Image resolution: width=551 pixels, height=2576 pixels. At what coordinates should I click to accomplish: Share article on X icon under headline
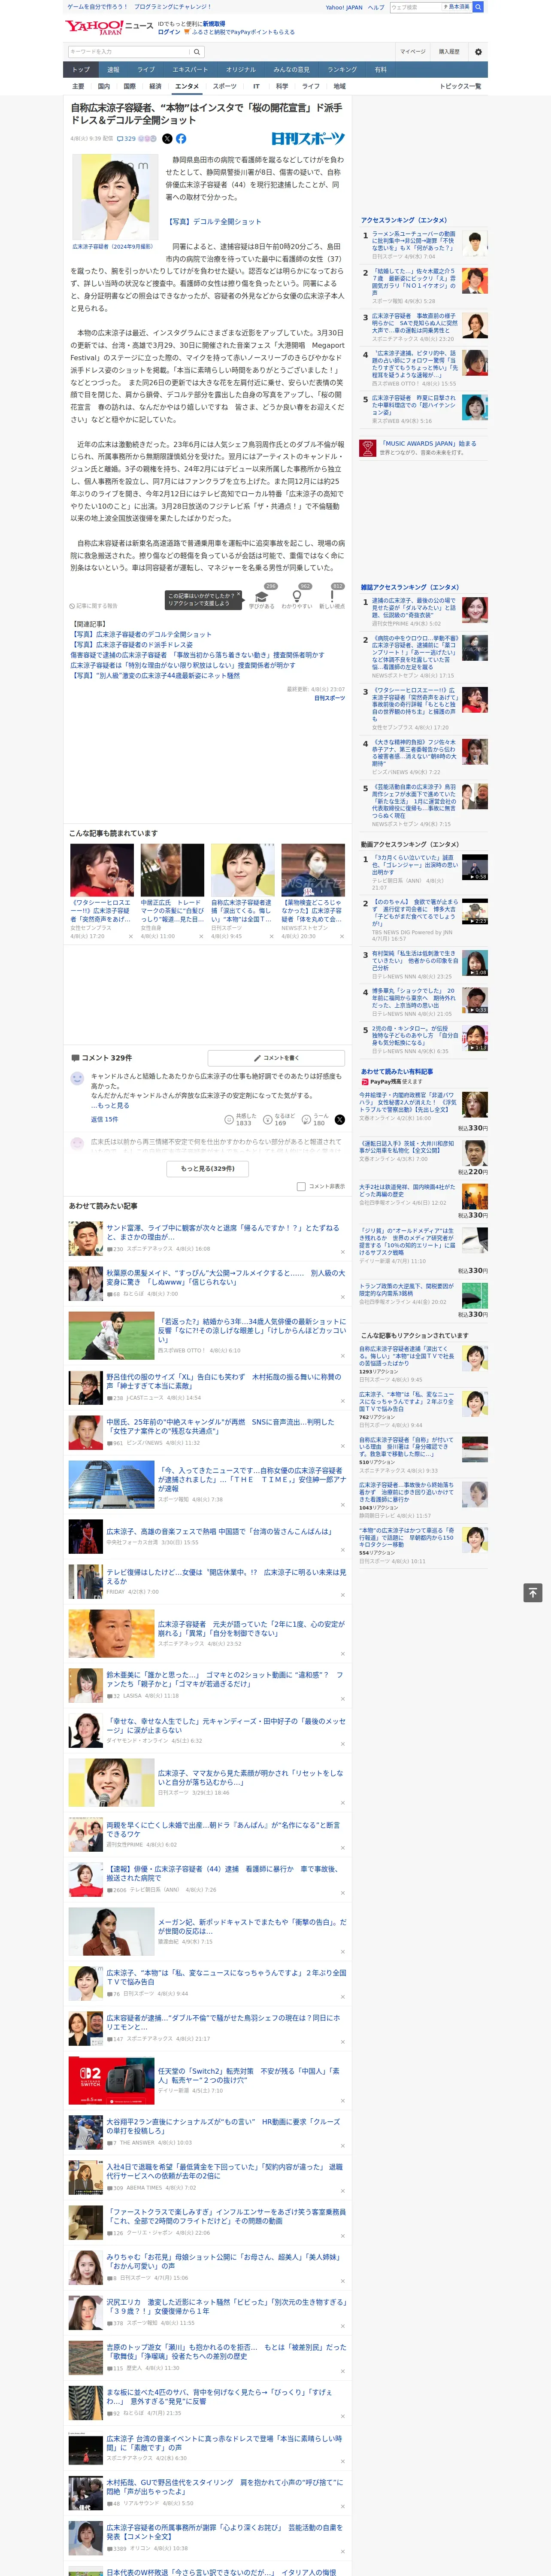coord(167,139)
